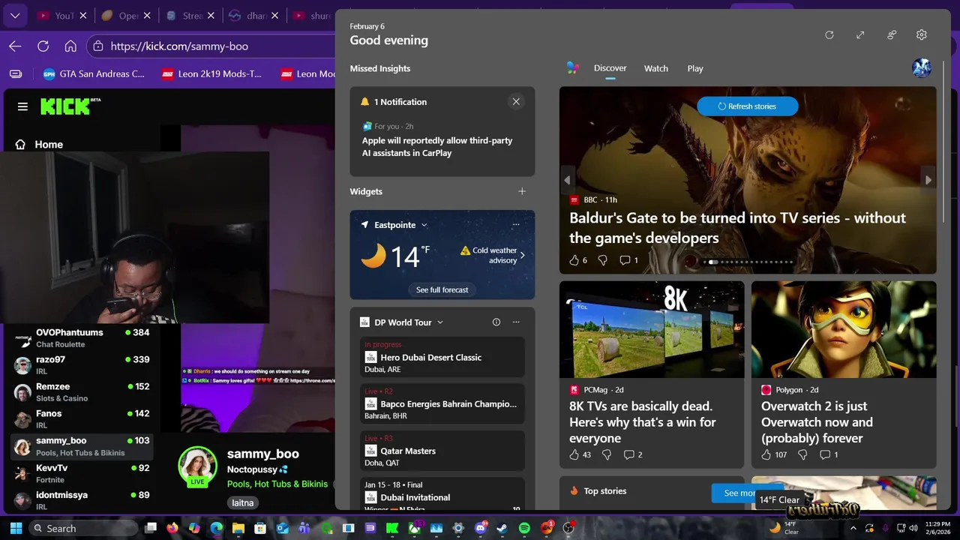
Task: Open the browser tab list dropdown
Action: 14,15
